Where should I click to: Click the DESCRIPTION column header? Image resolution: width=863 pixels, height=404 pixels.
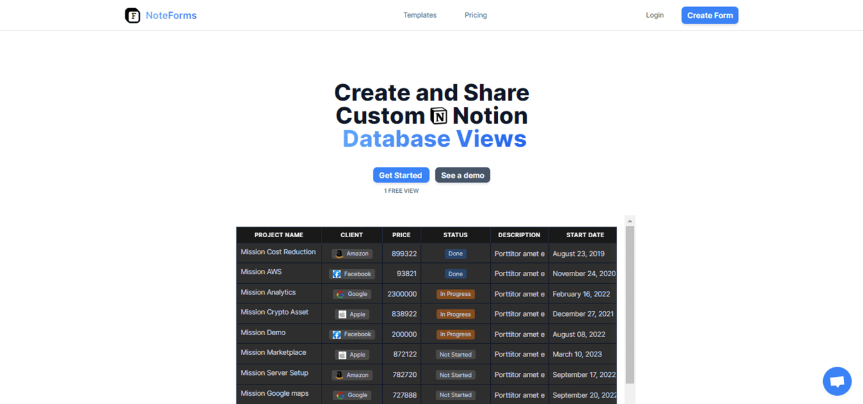519,235
